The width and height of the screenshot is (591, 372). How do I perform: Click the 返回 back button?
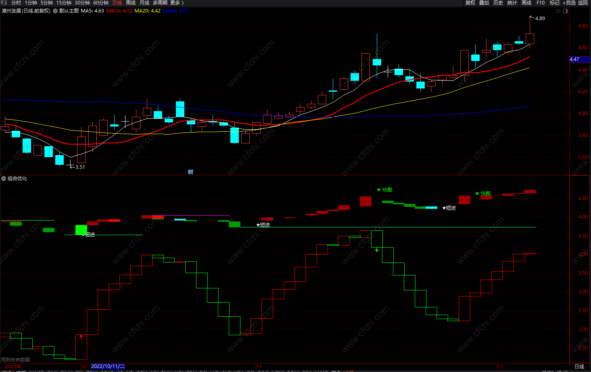click(583, 3)
